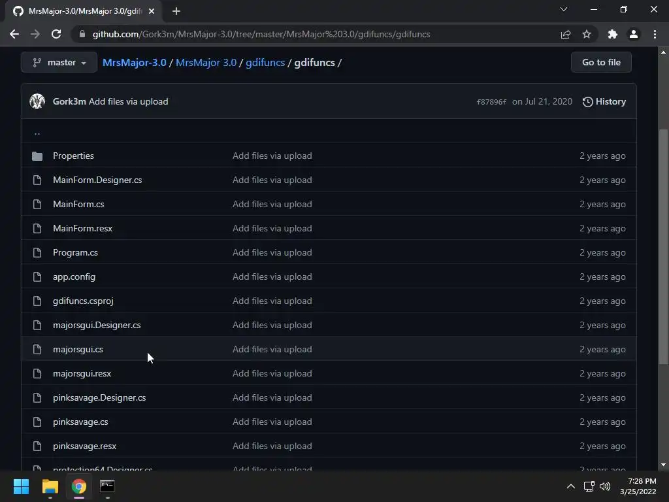View site info via padlock icon

[x=82, y=34]
